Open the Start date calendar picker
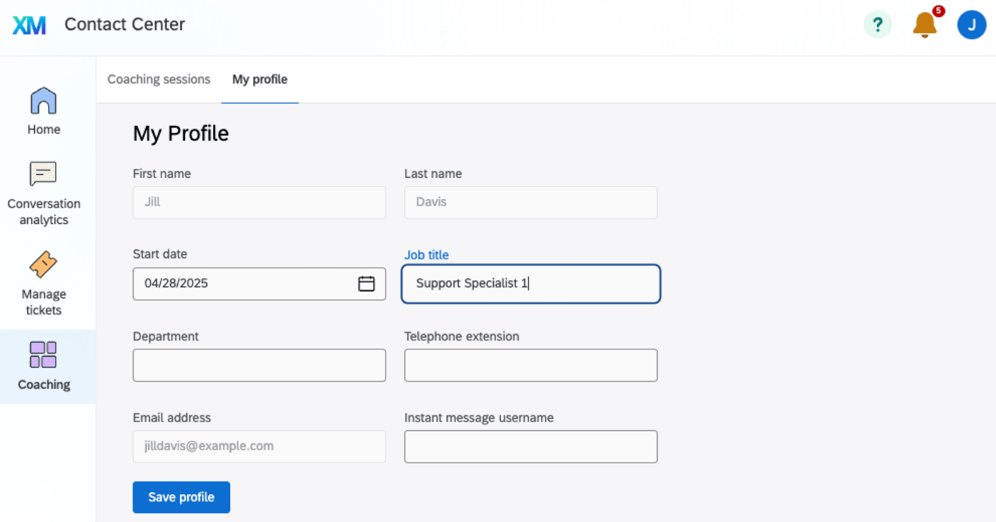The width and height of the screenshot is (996, 522). (366, 284)
